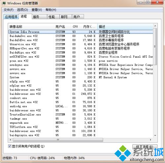Switch to the 应用程序 tab
This screenshot has height=163, width=165.
[11, 17]
